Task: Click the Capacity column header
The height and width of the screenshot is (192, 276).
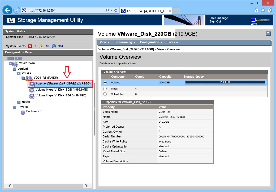Action: [x=170, y=77]
